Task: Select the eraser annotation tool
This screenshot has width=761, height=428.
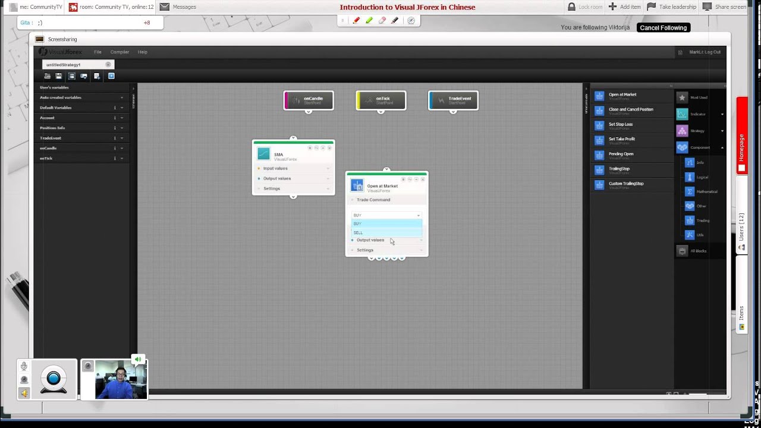Action: pos(382,20)
